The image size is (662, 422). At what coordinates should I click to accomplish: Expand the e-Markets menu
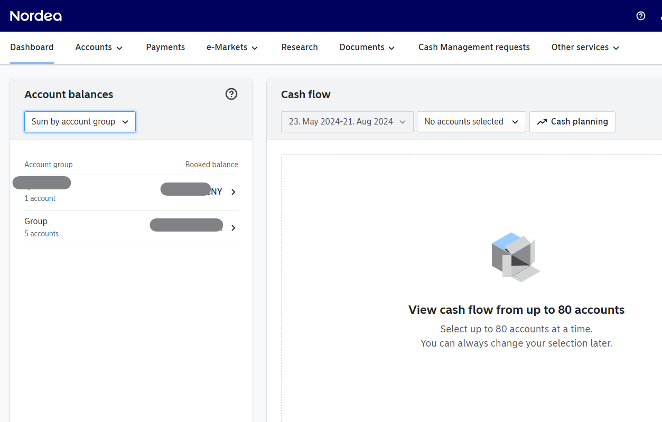[232, 47]
